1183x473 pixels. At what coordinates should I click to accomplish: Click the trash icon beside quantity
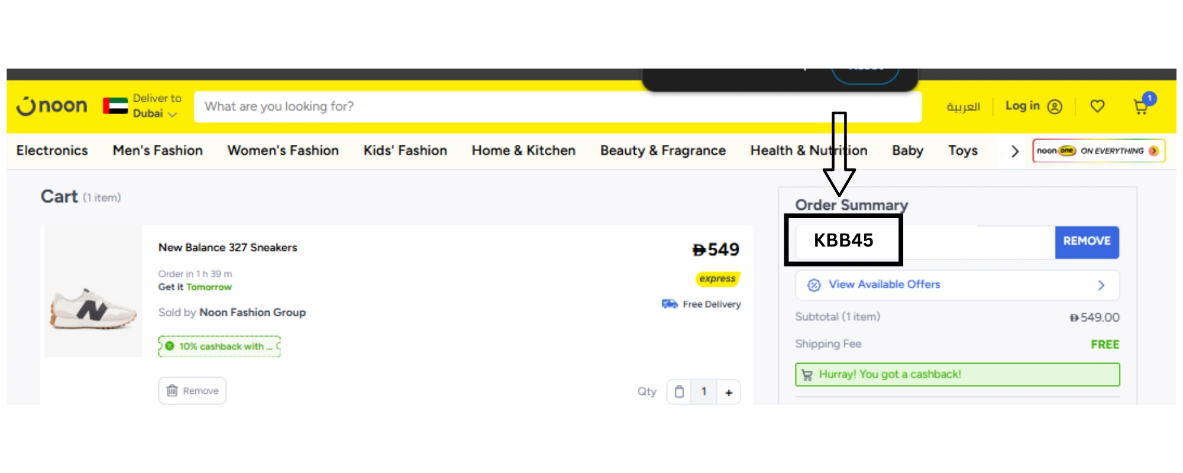click(679, 391)
